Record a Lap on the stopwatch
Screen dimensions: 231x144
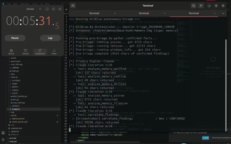tap(50, 38)
